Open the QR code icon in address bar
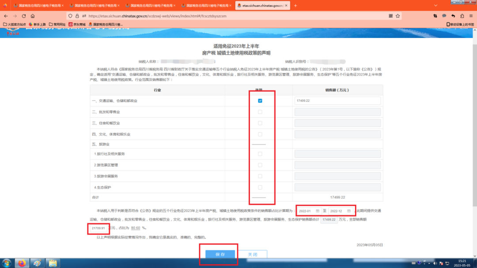This screenshot has width=477, height=268. point(390,16)
